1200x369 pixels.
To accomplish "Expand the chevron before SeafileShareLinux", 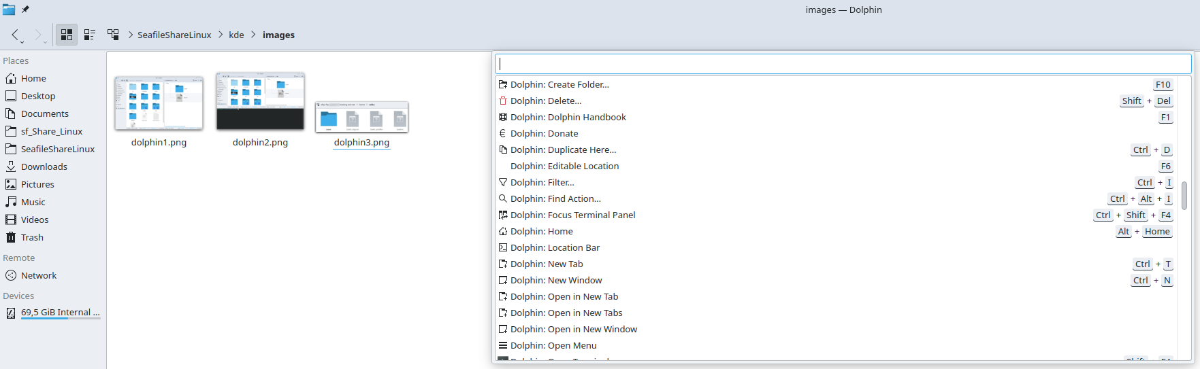I will click(x=130, y=35).
